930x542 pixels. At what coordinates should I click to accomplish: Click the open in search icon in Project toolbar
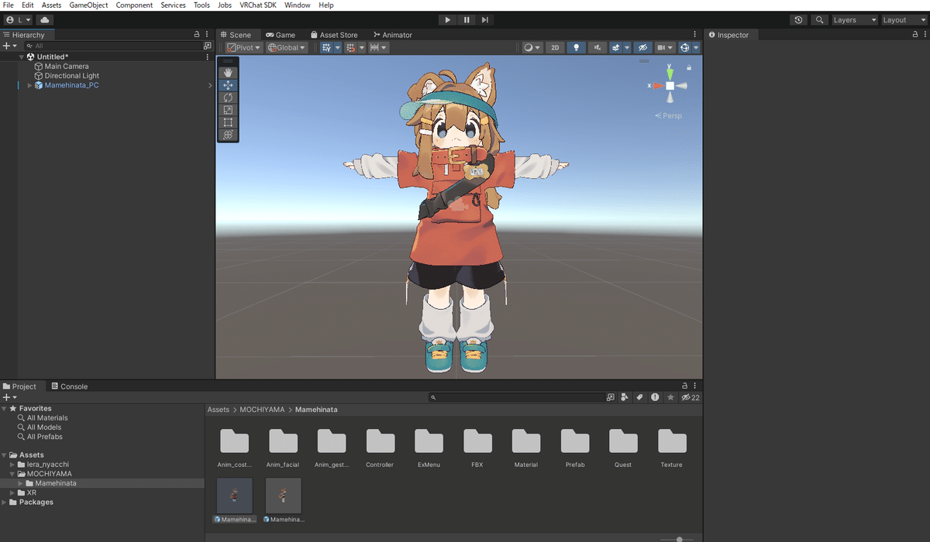click(x=611, y=397)
